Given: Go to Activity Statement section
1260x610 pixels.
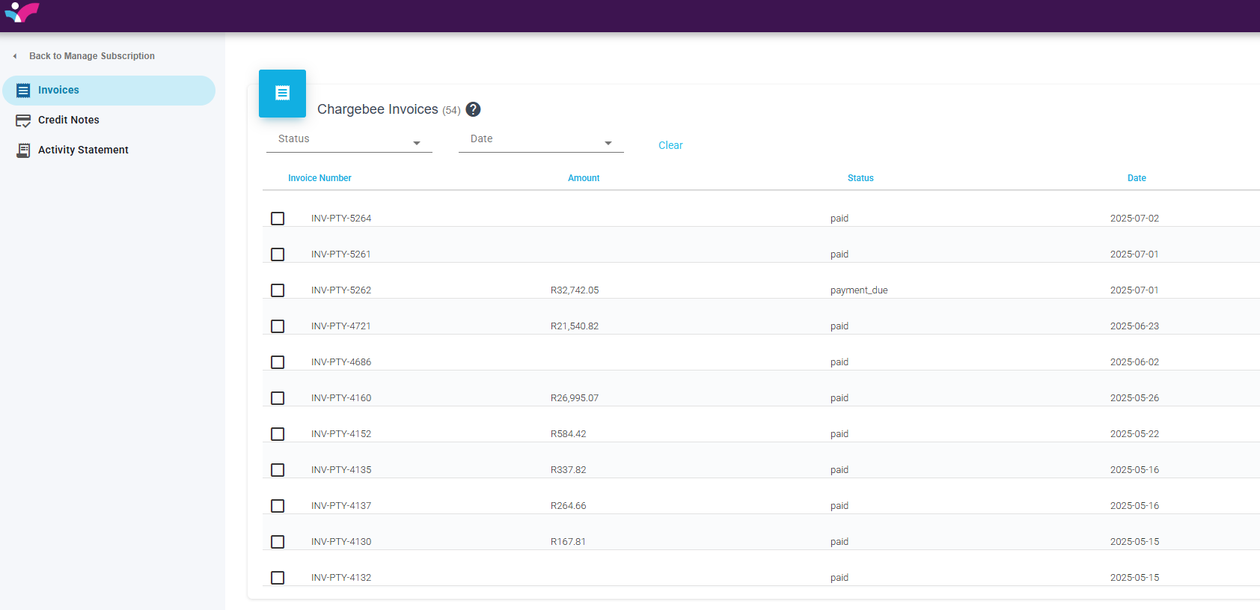Looking at the screenshot, I should (83, 150).
